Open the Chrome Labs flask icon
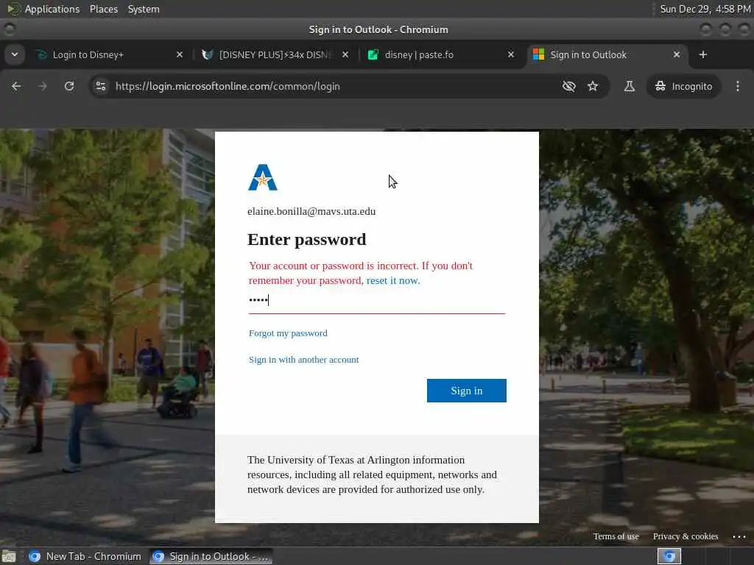Image resolution: width=754 pixels, height=565 pixels. 629,86
